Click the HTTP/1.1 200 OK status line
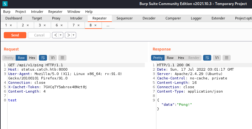The height and width of the screenshot is (129, 252). tap(173, 65)
